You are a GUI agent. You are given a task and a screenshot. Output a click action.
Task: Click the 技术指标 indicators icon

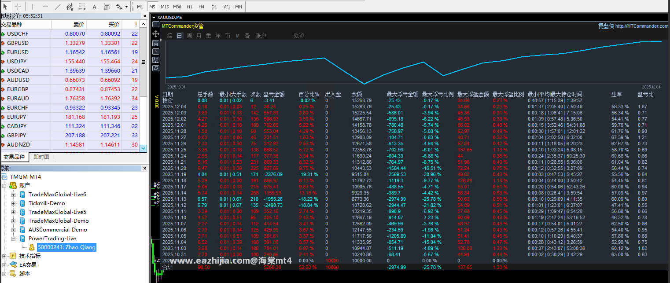tap(13, 256)
